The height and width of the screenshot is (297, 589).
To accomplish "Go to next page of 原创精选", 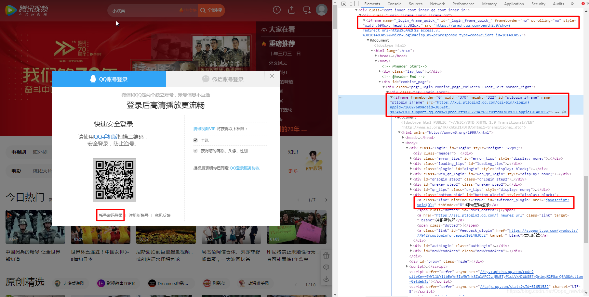I will tap(326, 285).
